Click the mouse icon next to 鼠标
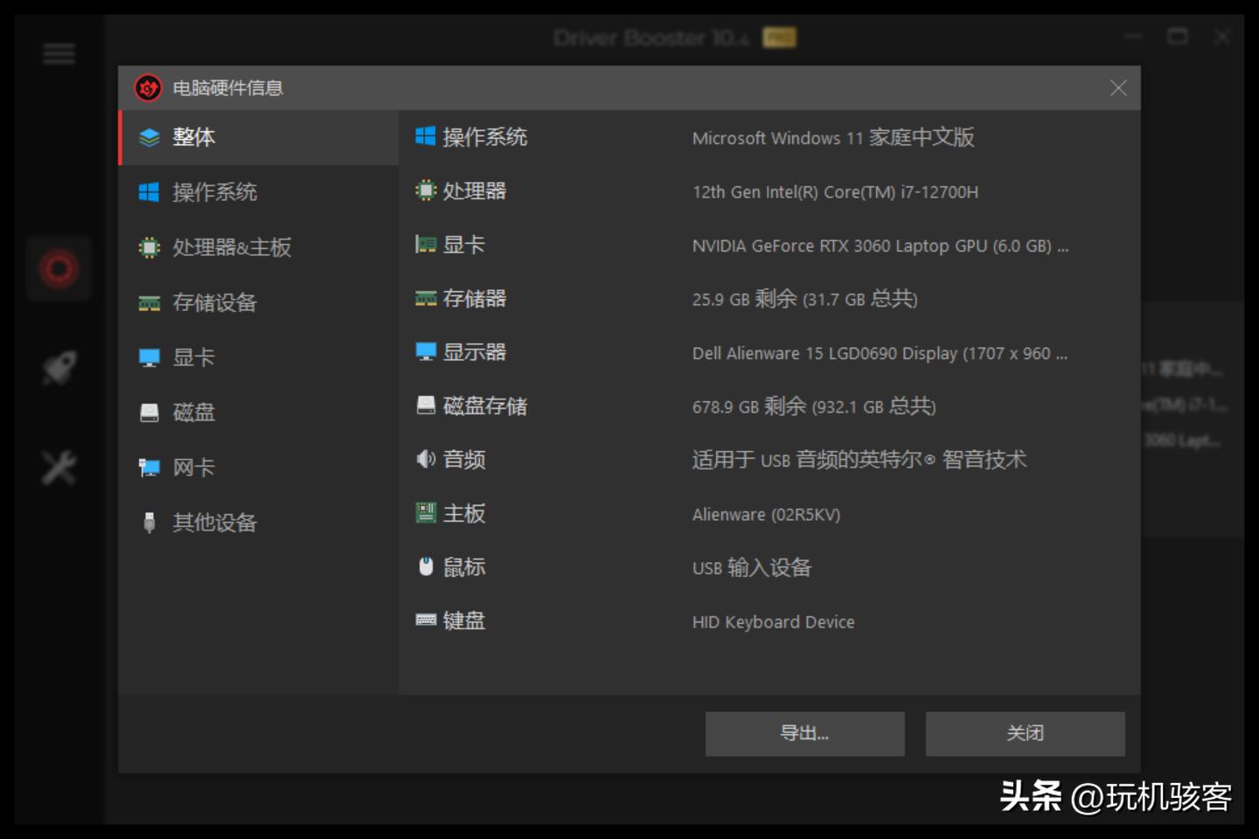 click(426, 566)
